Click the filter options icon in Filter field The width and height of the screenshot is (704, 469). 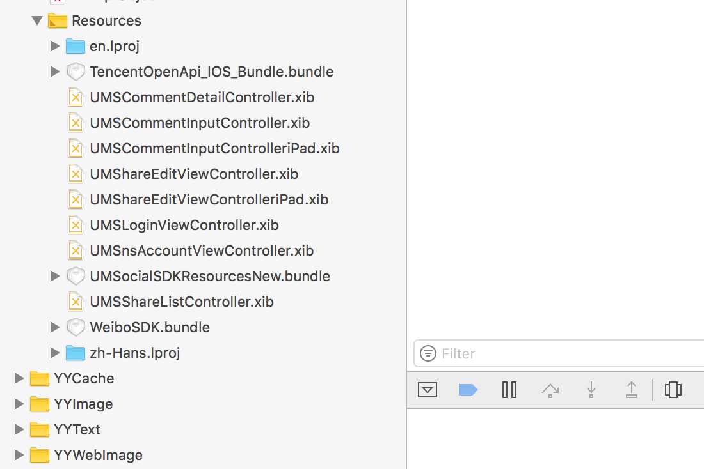pos(428,353)
